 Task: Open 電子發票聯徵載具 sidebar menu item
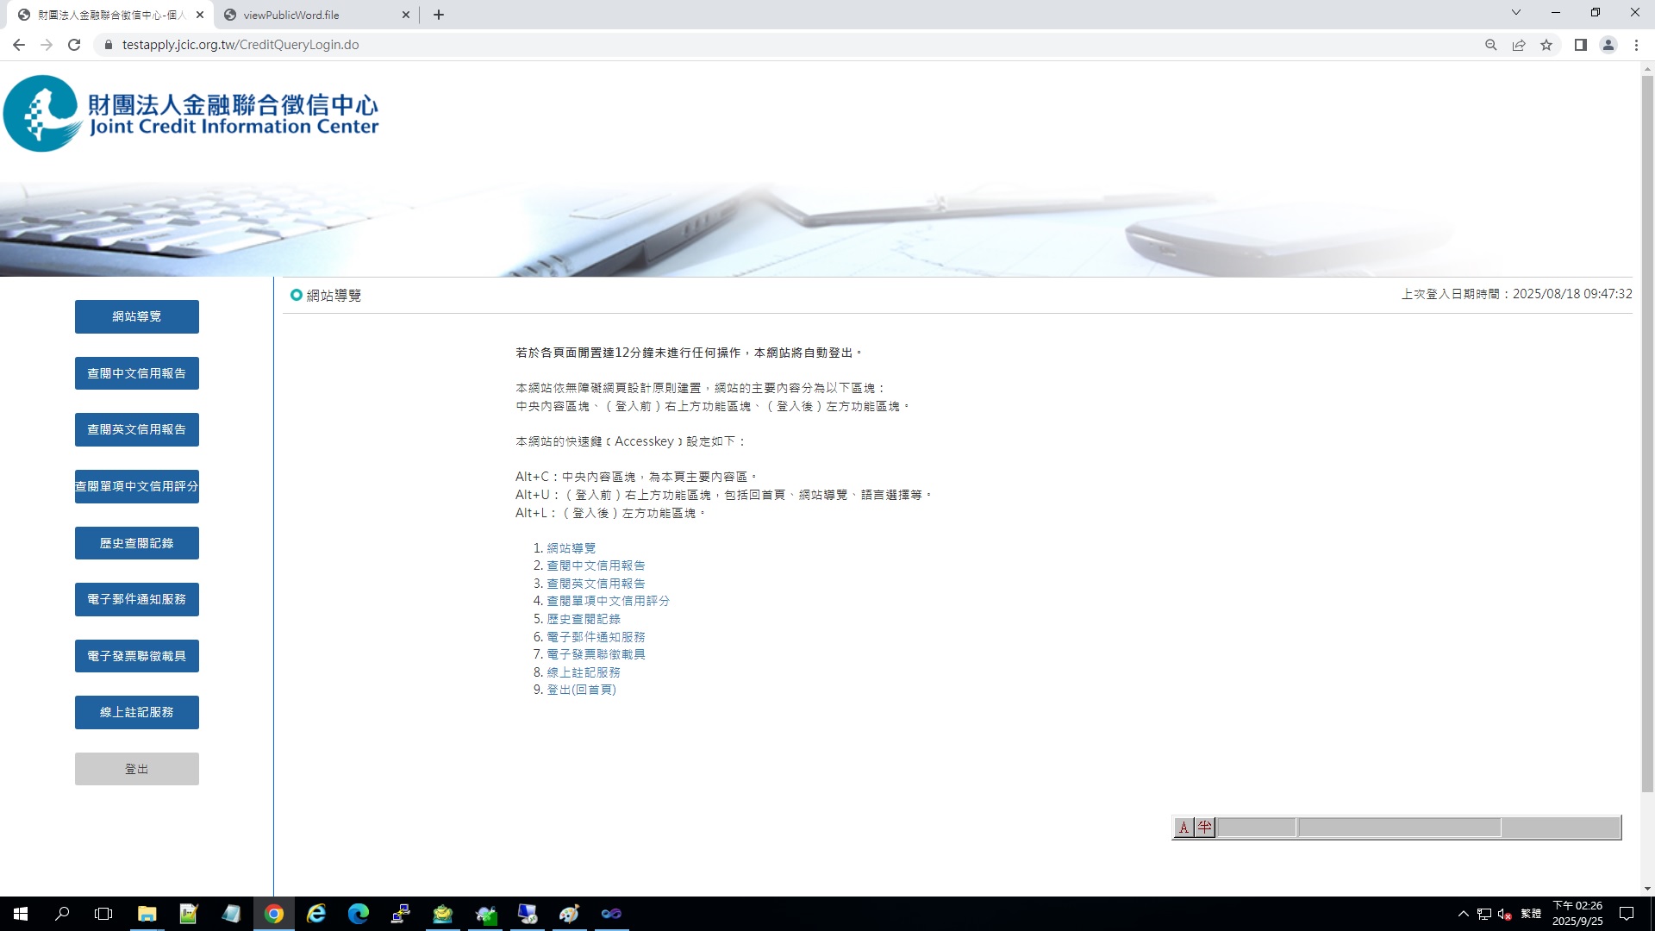click(x=136, y=656)
